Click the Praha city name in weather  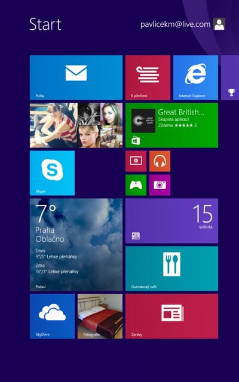click(45, 230)
